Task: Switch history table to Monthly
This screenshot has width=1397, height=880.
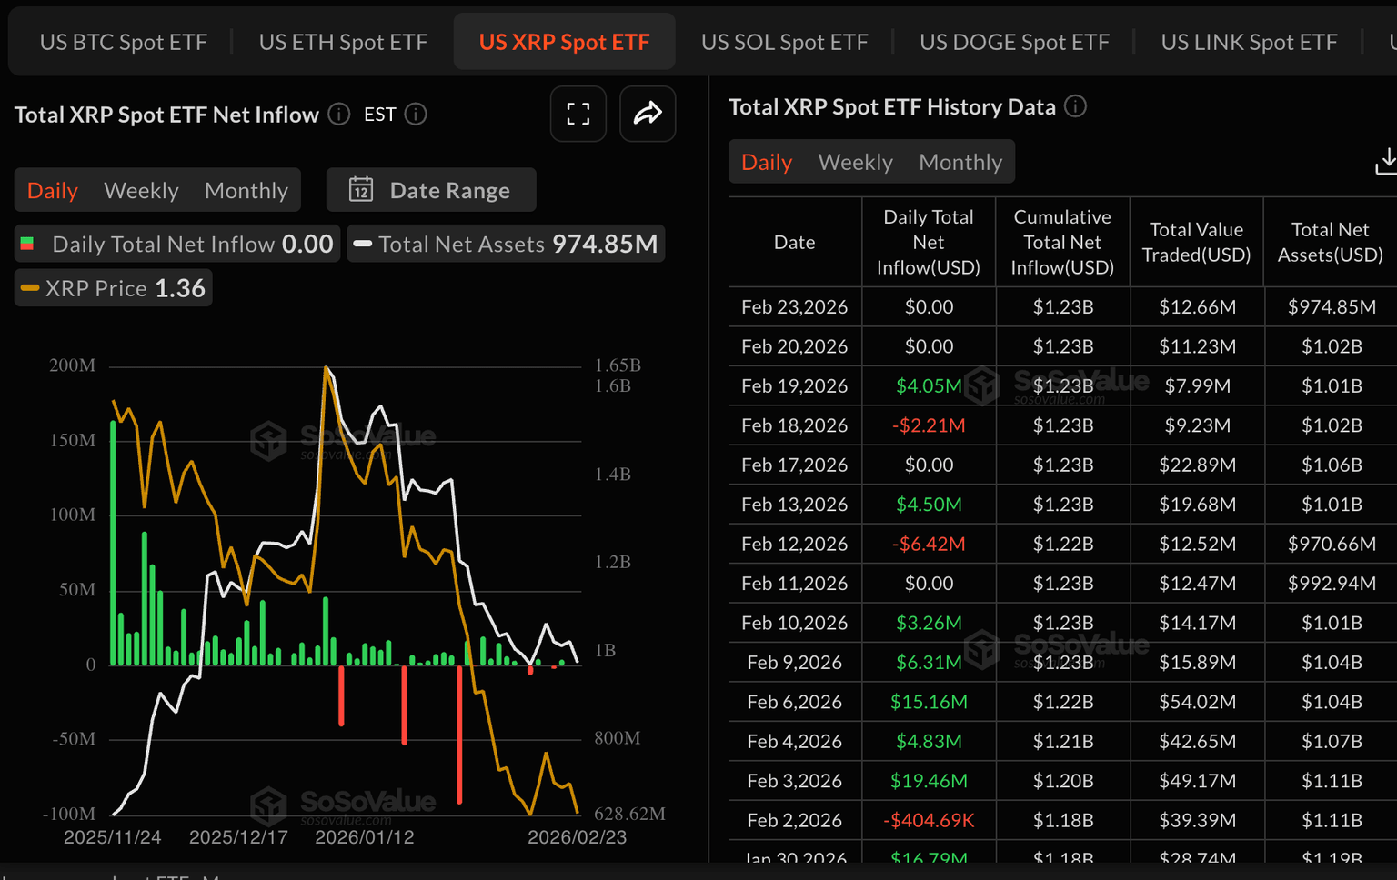Action: 960,162
